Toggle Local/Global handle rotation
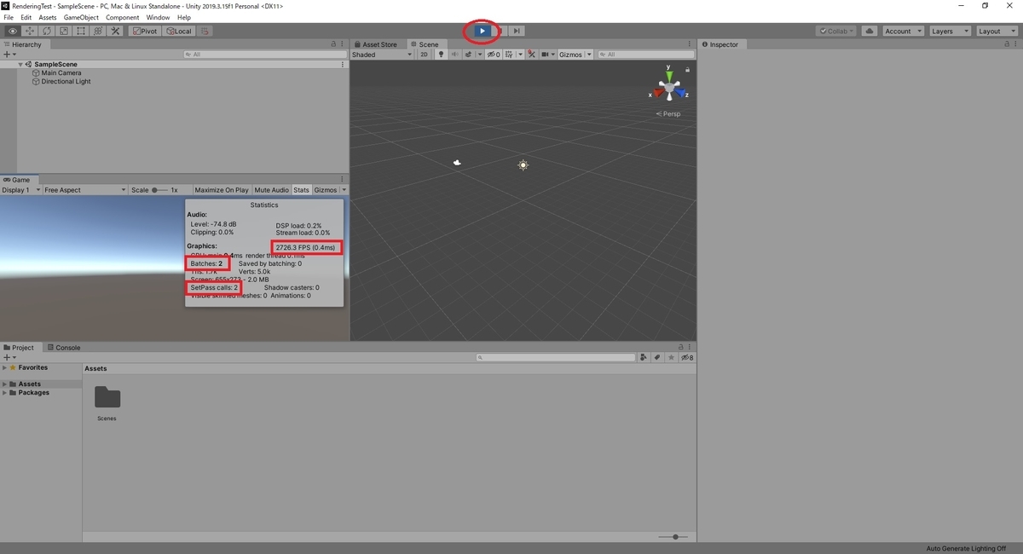 (x=177, y=31)
